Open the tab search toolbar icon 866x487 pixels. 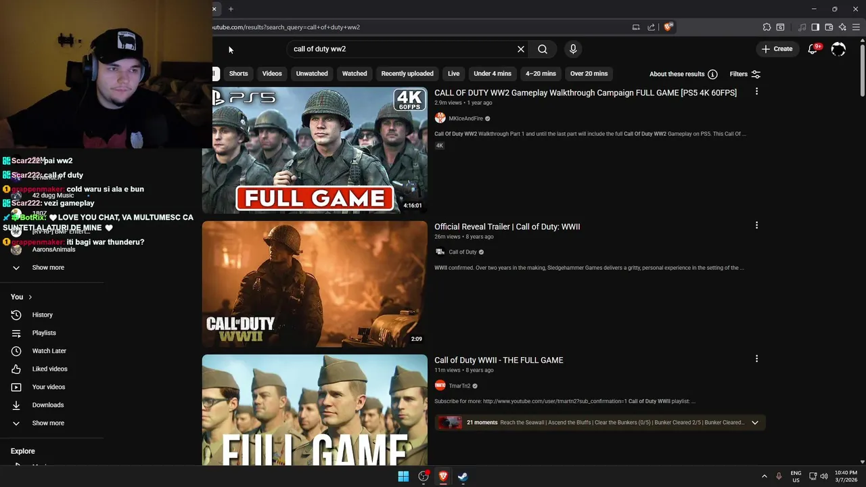[780, 27]
